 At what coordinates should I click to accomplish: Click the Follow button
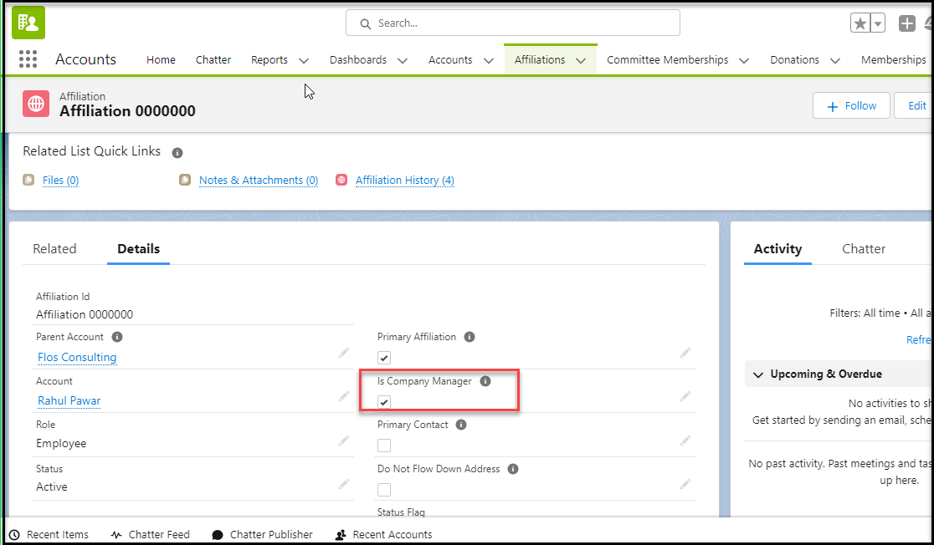(x=851, y=106)
